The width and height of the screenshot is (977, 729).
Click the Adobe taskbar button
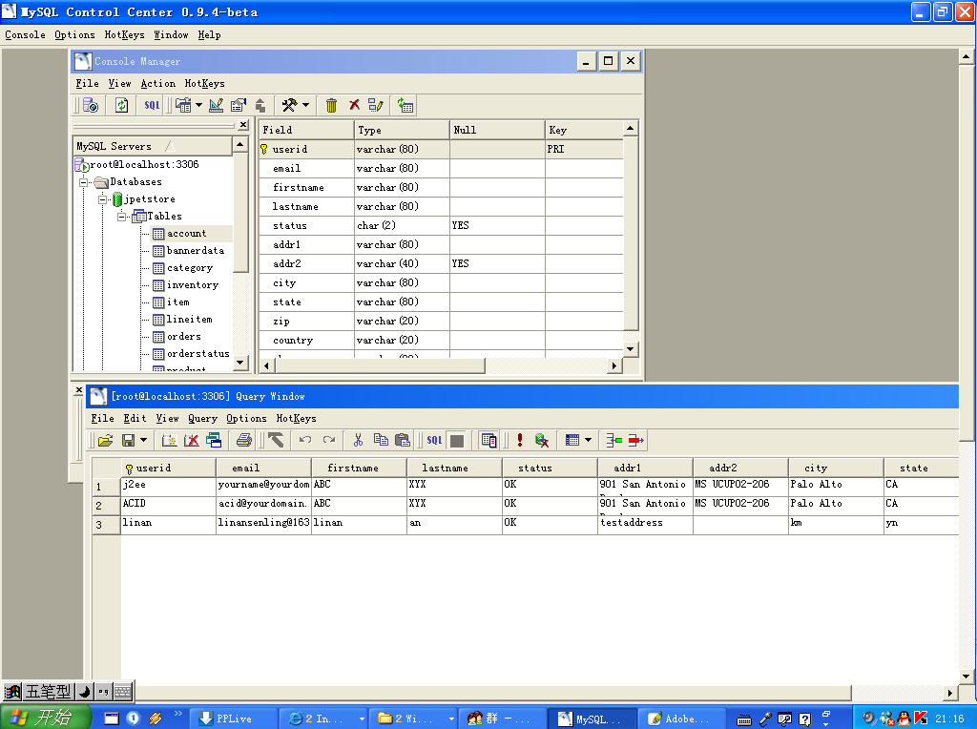pos(682,719)
